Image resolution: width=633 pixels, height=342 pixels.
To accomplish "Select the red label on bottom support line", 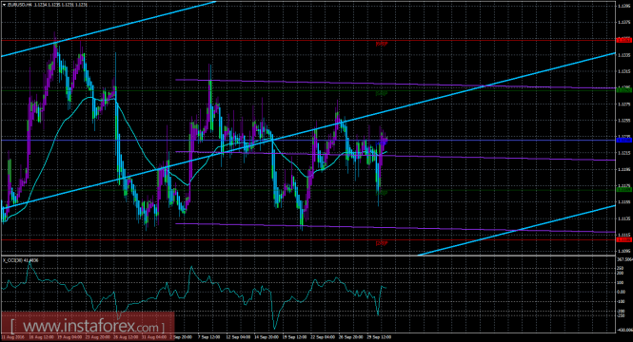I will click(382, 243).
